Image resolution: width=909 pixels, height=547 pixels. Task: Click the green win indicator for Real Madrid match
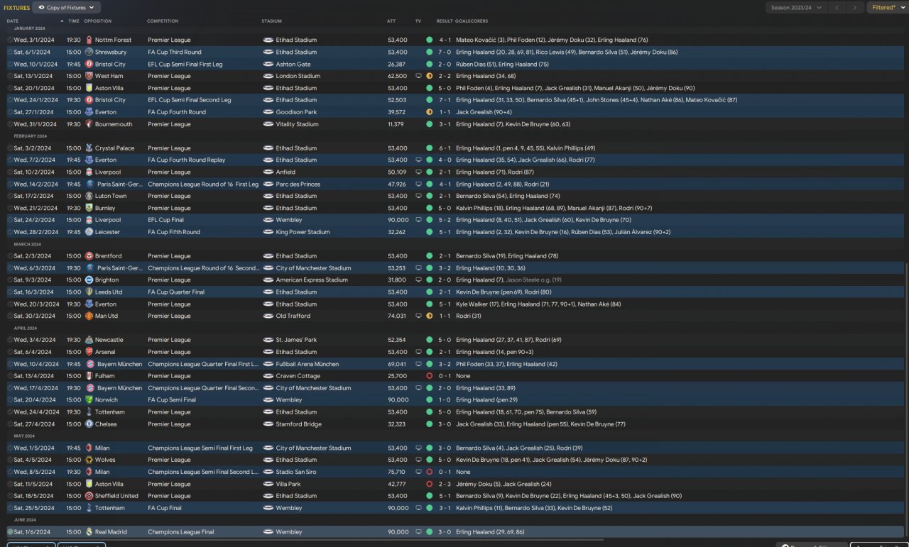pyautogui.click(x=429, y=532)
